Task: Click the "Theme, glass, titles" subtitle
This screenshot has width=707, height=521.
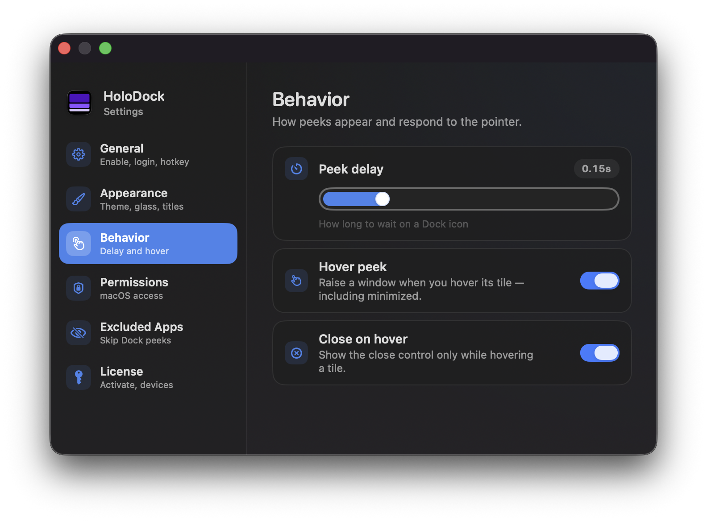Action: (141, 207)
